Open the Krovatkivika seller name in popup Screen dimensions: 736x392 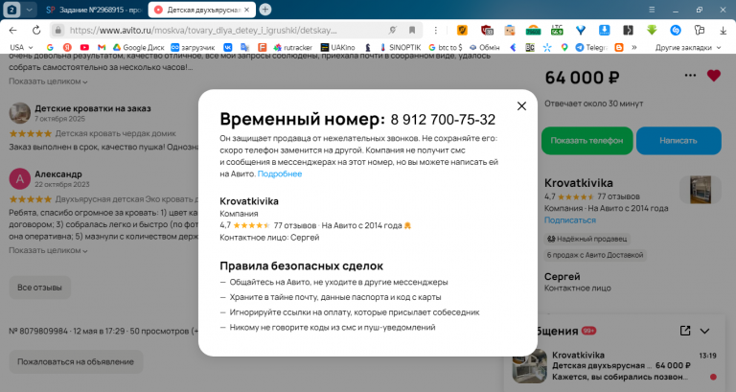[249, 201]
